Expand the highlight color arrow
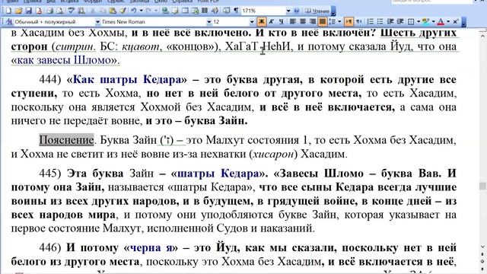 pyautogui.click(x=433, y=21)
